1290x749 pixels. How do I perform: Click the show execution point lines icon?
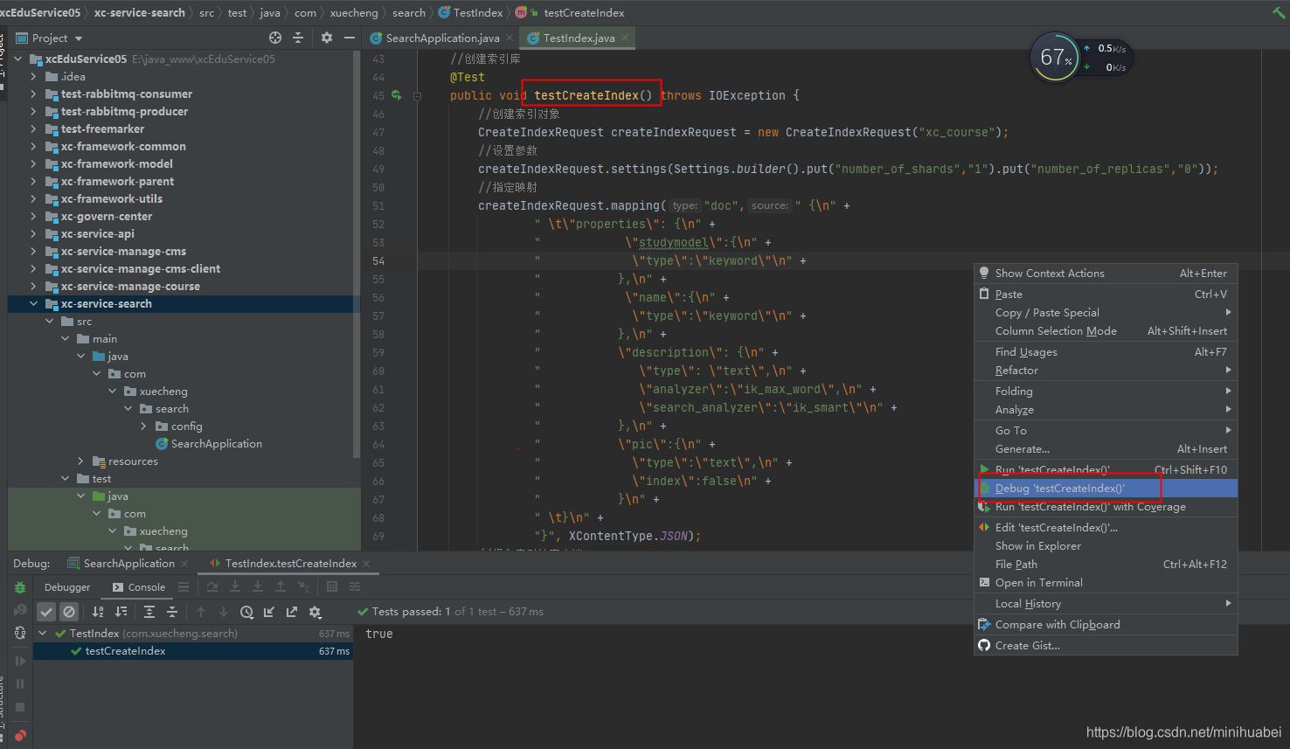click(184, 586)
